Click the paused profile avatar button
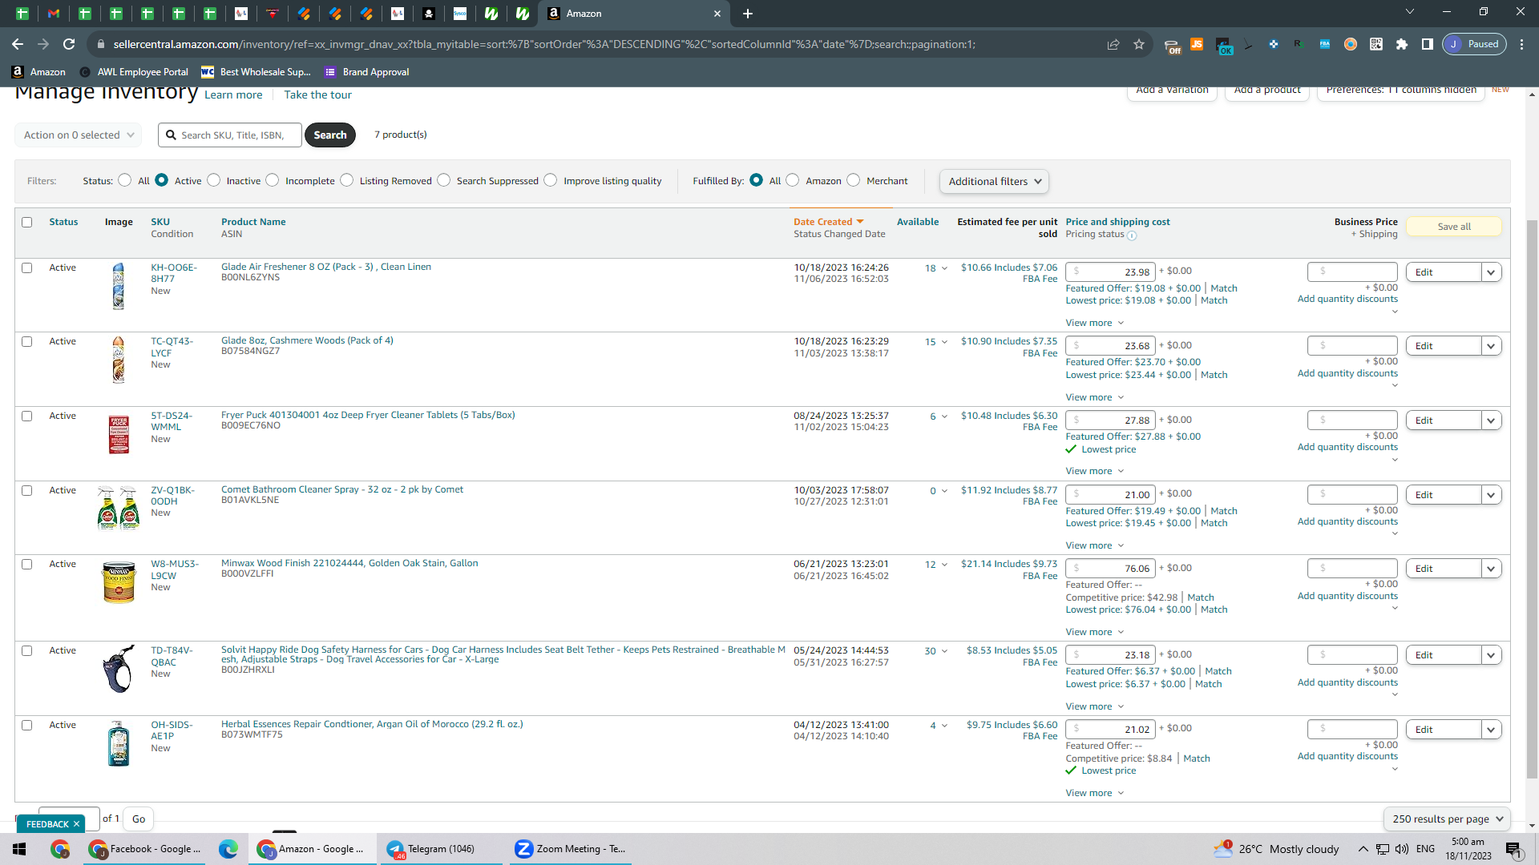Screen dimensions: 1539x865 (1474, 44)
